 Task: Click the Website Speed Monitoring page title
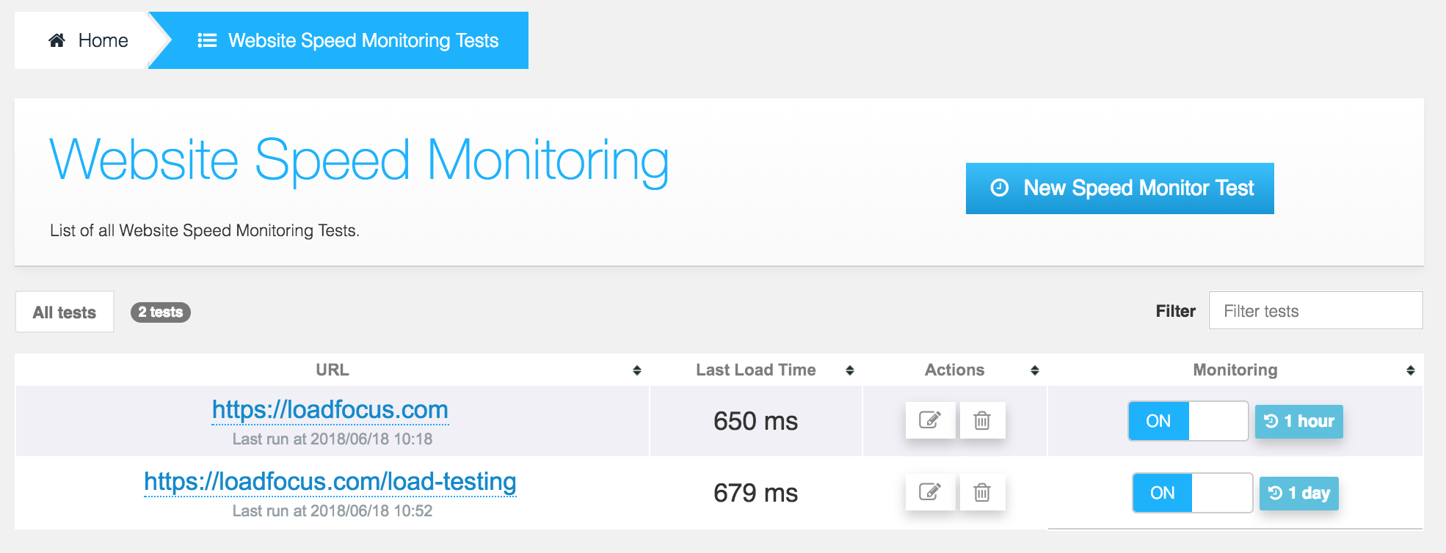click(360, 161)
